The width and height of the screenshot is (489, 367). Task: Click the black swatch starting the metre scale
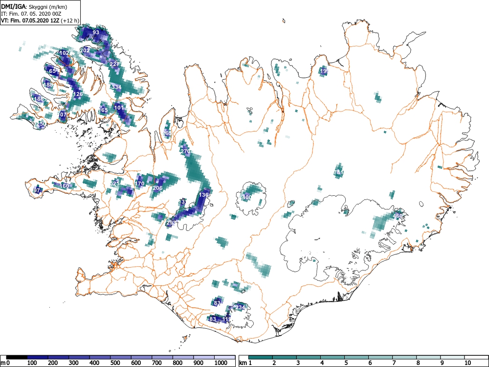point(17,357)
